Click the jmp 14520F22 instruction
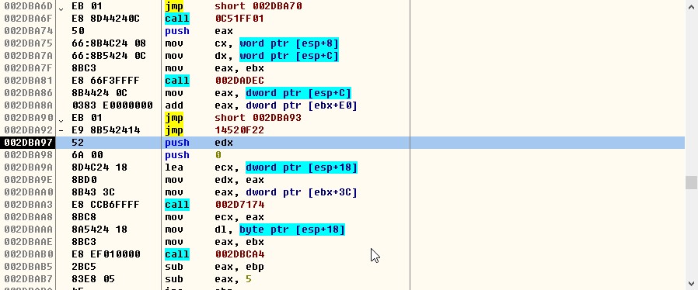This screenshot has width=698, height=290. pyautogui.click(x=214, y=130)
